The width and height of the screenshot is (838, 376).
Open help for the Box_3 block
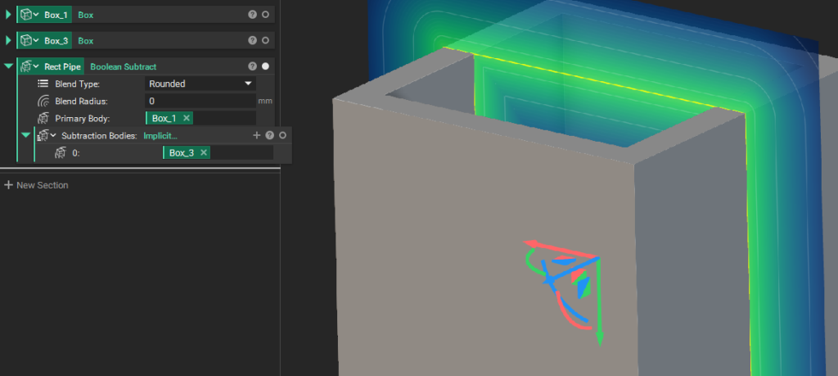pos(252,40)
